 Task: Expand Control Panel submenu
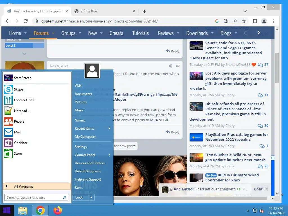click(x=109, y=155)
